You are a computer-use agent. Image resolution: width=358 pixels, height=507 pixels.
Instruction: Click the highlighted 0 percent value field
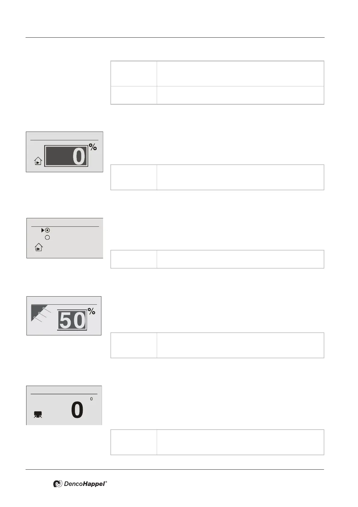[66, 156]
